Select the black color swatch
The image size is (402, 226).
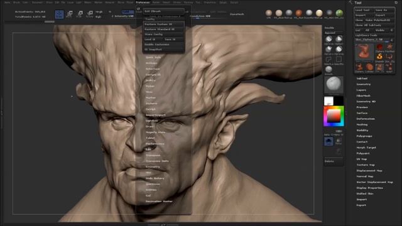pyautogui.click(x=339, y=100)
